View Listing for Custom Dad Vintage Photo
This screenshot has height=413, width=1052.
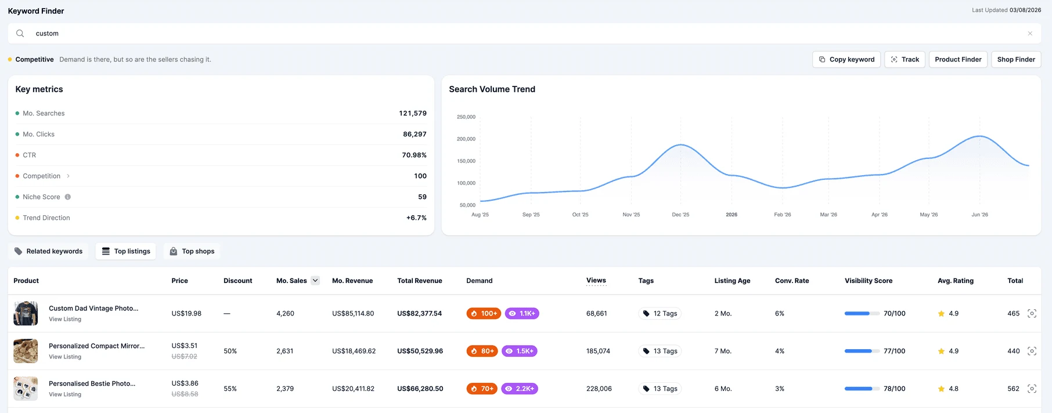[65, 319]
